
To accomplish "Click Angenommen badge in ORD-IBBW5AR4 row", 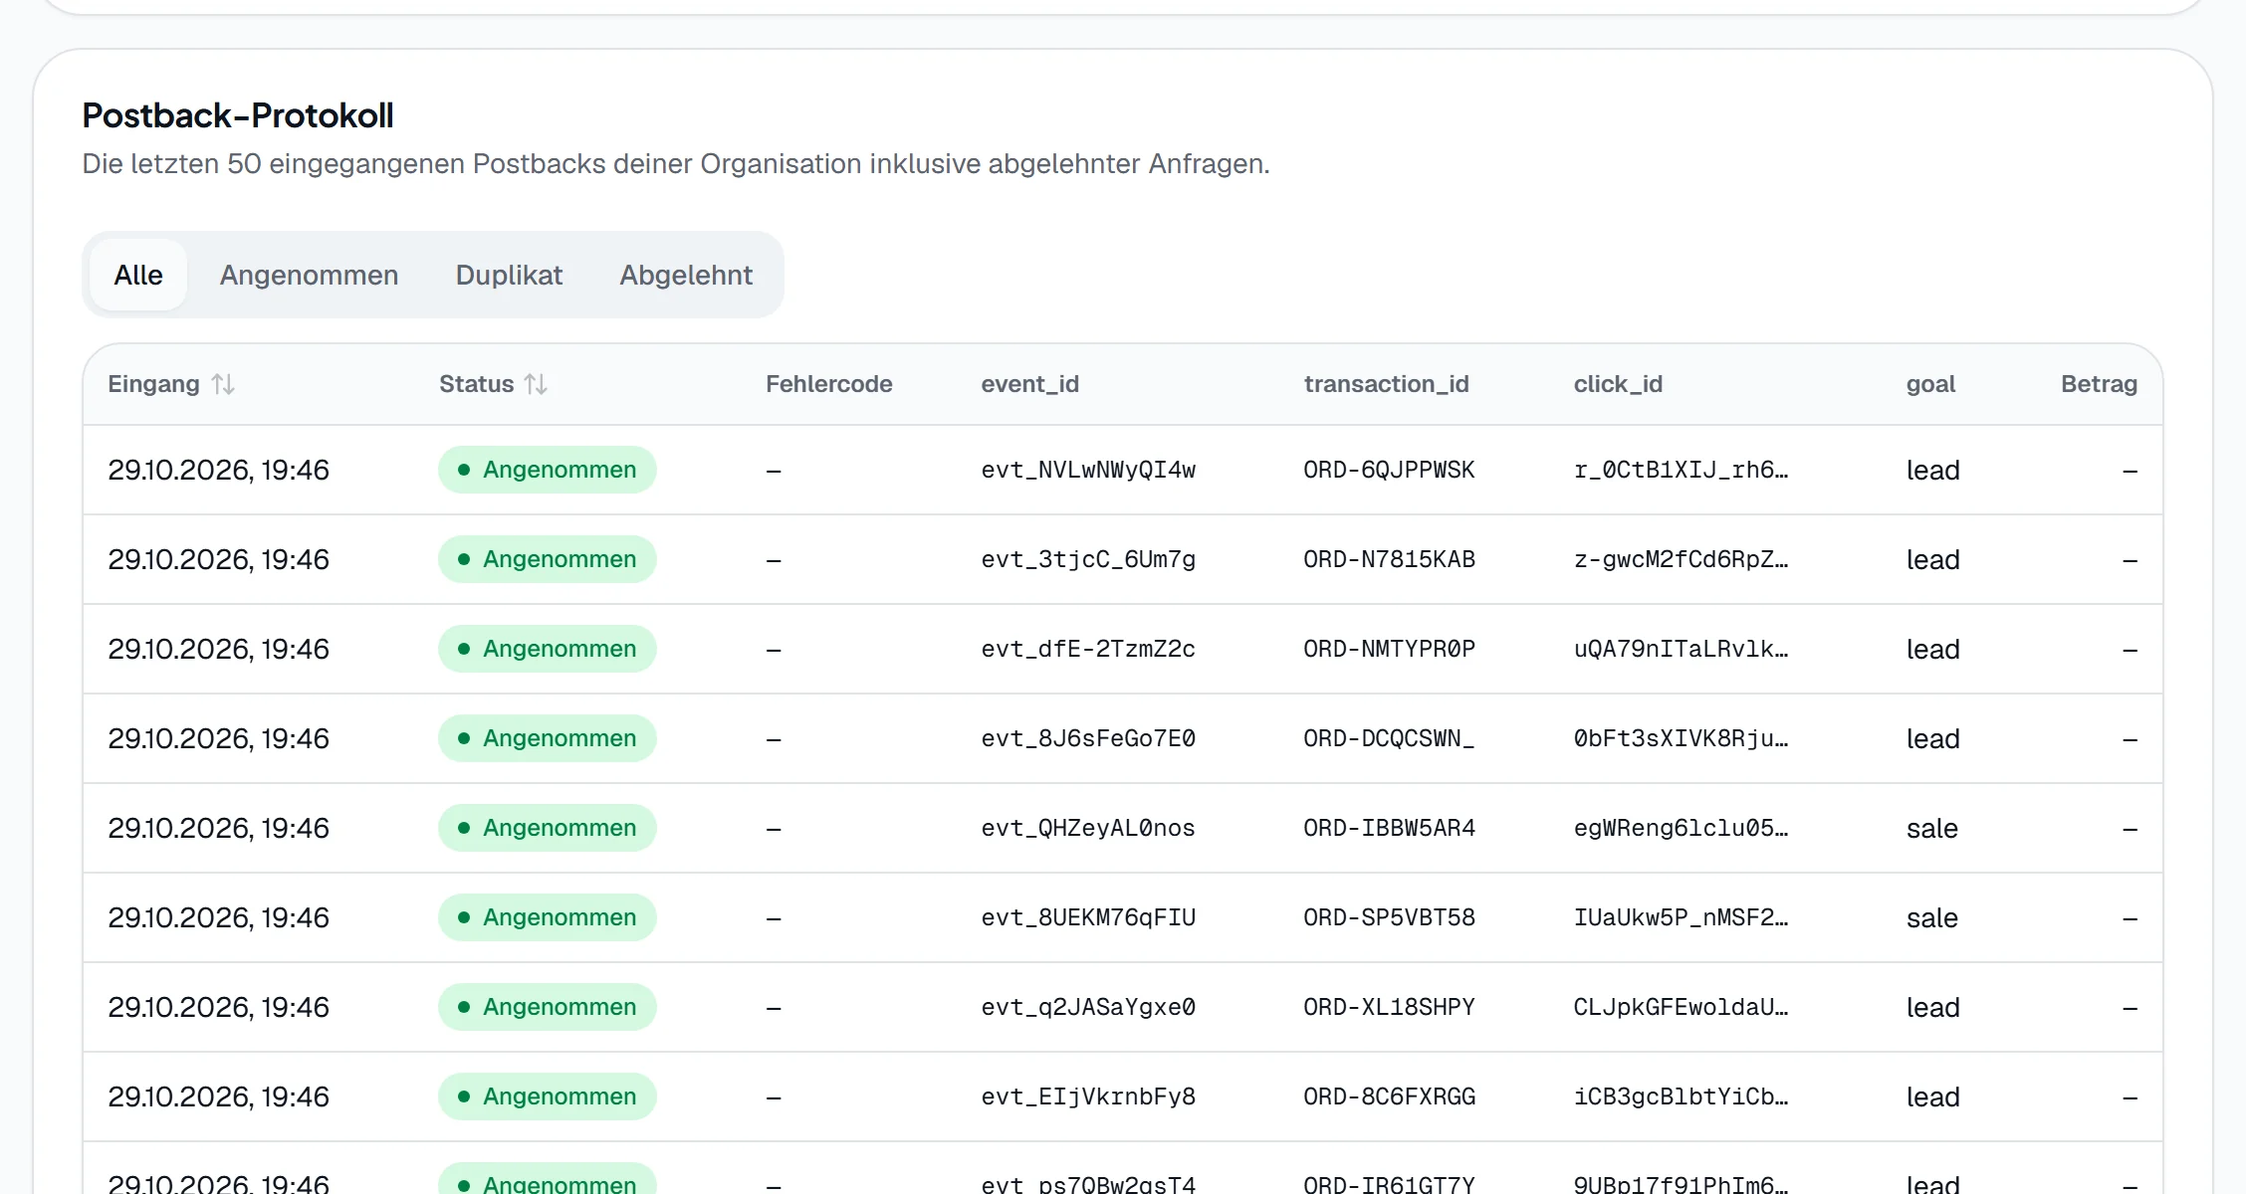I will pos(548,828).
